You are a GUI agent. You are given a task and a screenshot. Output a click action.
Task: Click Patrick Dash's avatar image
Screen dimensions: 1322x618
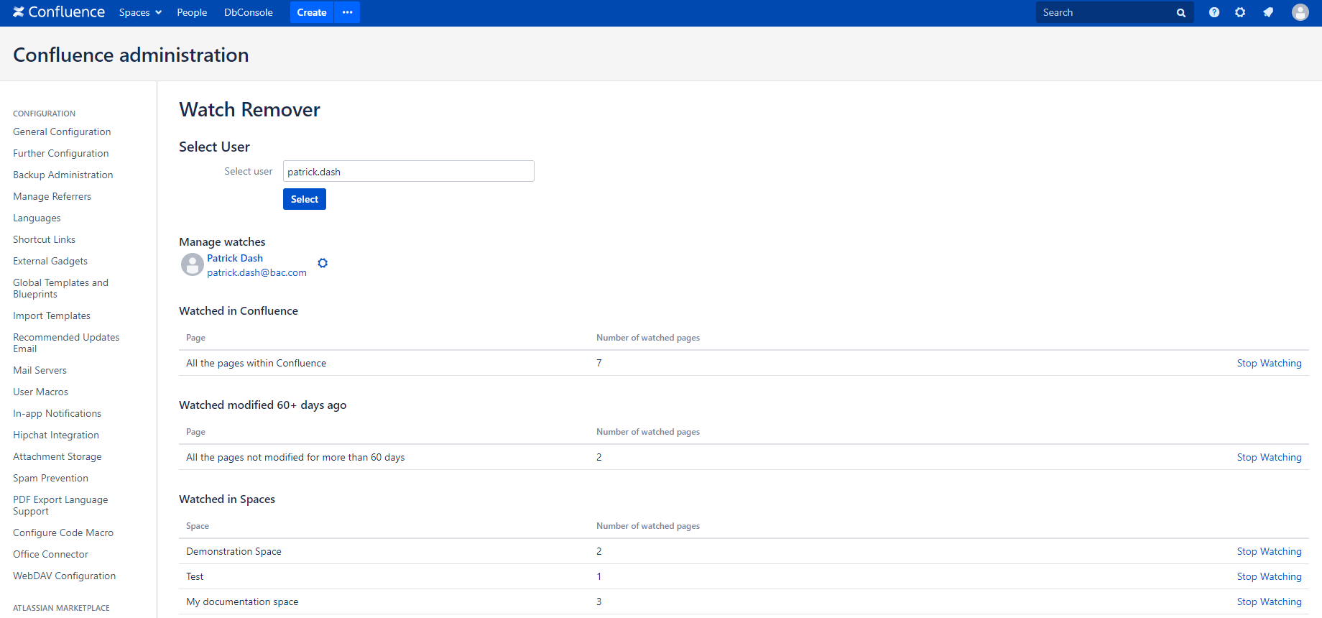(x=192, y=264)
